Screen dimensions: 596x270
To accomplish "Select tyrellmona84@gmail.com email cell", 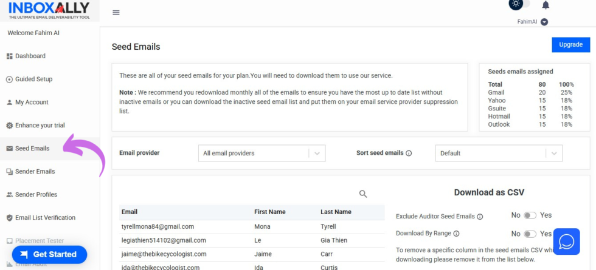I will coord(158,227).
